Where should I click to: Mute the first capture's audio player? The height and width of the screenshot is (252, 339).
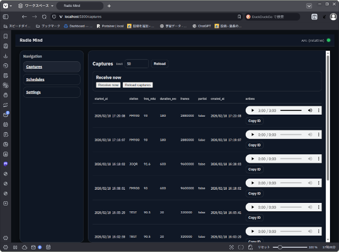tap(310, 110)
